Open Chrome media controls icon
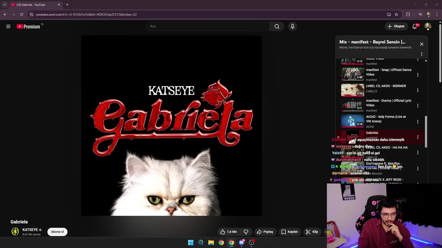Image resolution: width=442 pixels, height=248 pixels. coord(420,14)
